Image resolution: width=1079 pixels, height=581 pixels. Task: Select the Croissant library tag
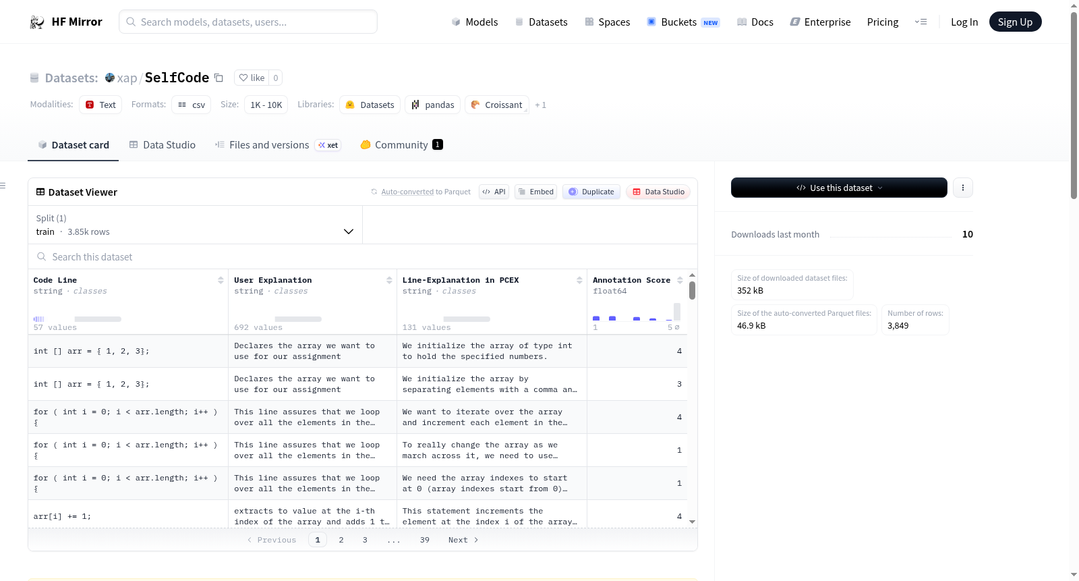(496, 105)
